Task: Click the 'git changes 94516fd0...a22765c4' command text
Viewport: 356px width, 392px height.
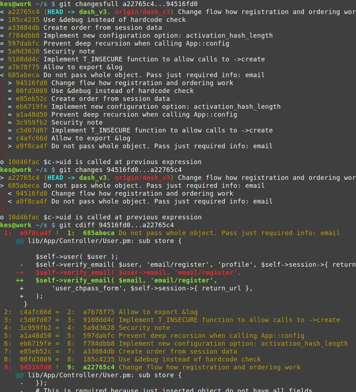Action: pos(120,170)
